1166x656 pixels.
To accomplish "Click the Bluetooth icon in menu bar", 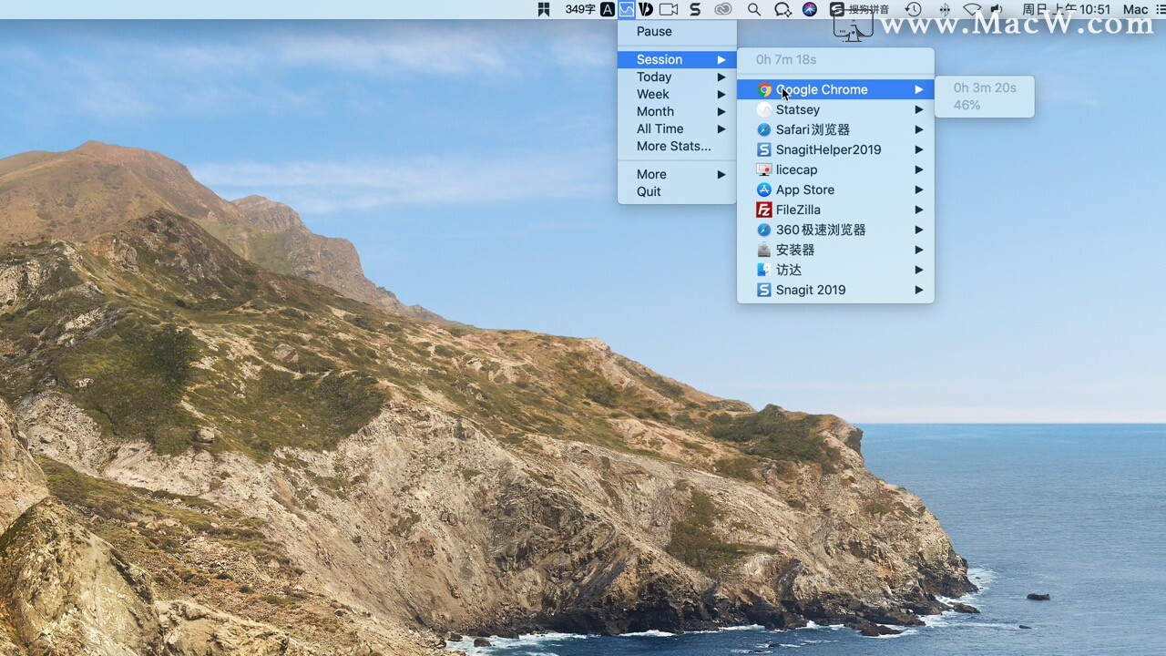I will tap(944, 9).
